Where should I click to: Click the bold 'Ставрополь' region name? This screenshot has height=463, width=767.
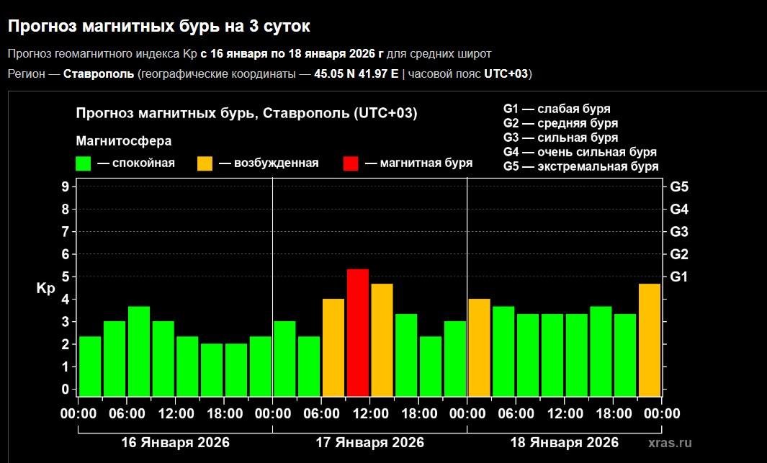[x=98, y=74]
